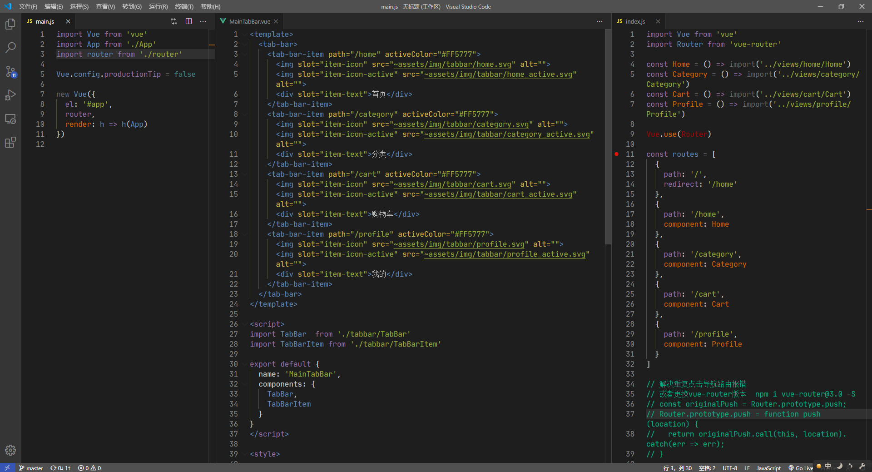Click the VS Code logo in title bar
Screen dimensions: 872x472
(8, 6)
